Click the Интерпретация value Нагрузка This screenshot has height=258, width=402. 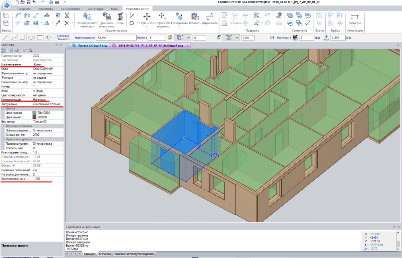(48, 100)
